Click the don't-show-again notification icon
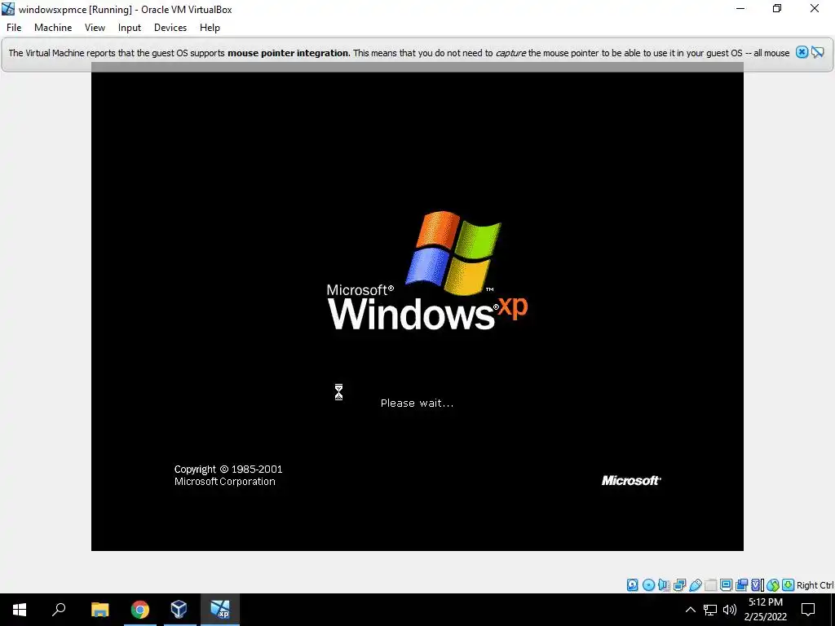This screenshot has width=835, height=626. [817, 52]
